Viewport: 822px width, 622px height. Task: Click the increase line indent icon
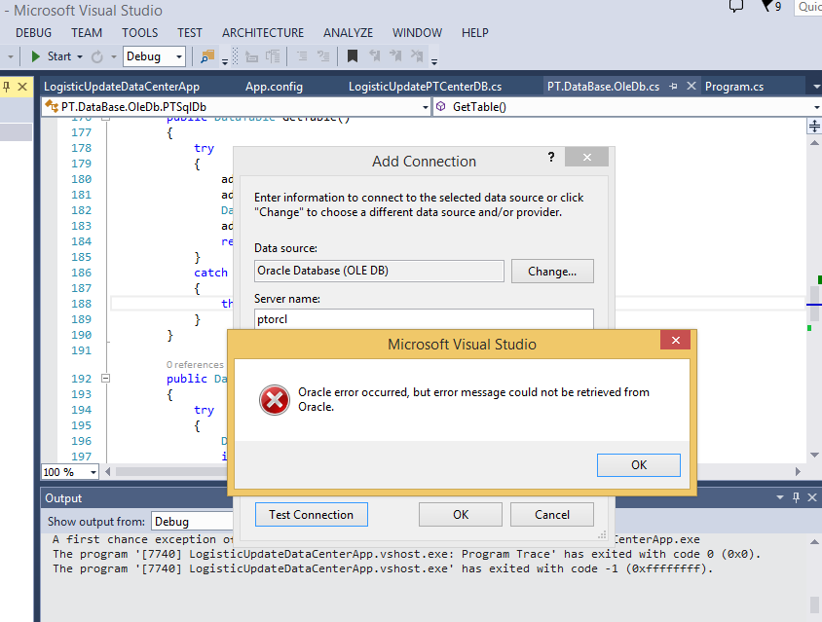click(273, 56)
